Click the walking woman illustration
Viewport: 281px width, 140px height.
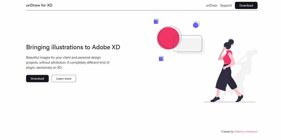227,71
